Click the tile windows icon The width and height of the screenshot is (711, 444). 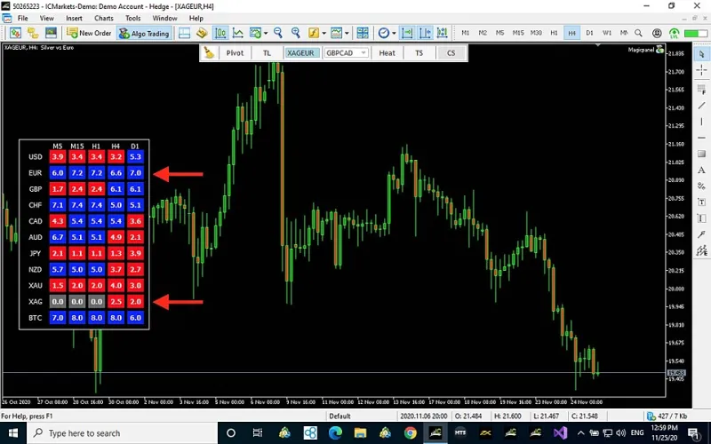(x=363, y=33)
